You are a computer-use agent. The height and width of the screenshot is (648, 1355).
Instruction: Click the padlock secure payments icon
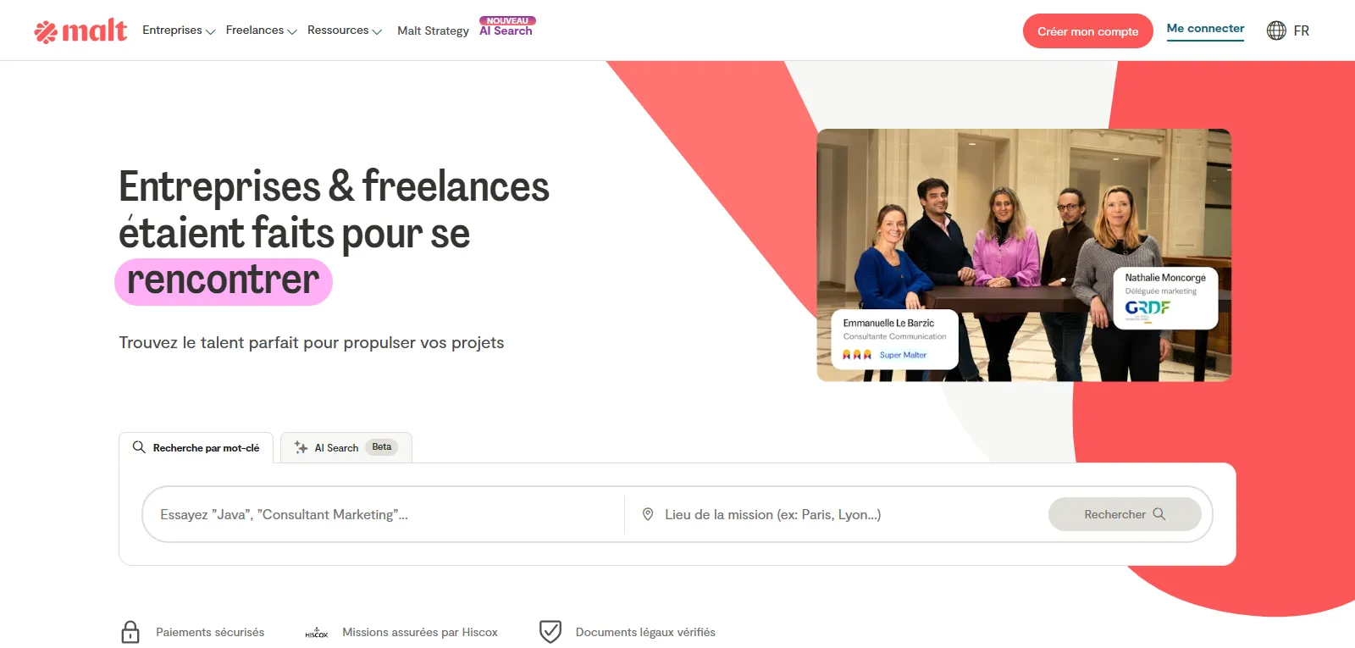130,632
